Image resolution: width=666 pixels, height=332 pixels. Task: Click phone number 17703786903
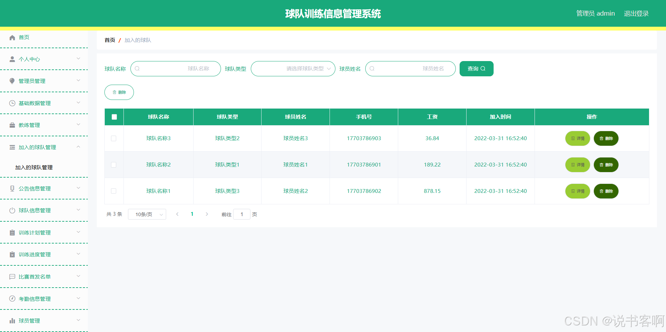click(x=364, y=138)
